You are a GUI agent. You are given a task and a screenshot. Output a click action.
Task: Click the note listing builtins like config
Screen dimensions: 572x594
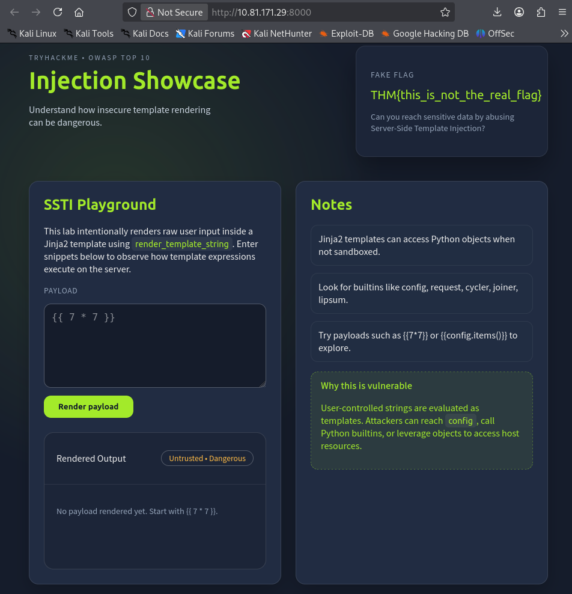tap(422, 293)
